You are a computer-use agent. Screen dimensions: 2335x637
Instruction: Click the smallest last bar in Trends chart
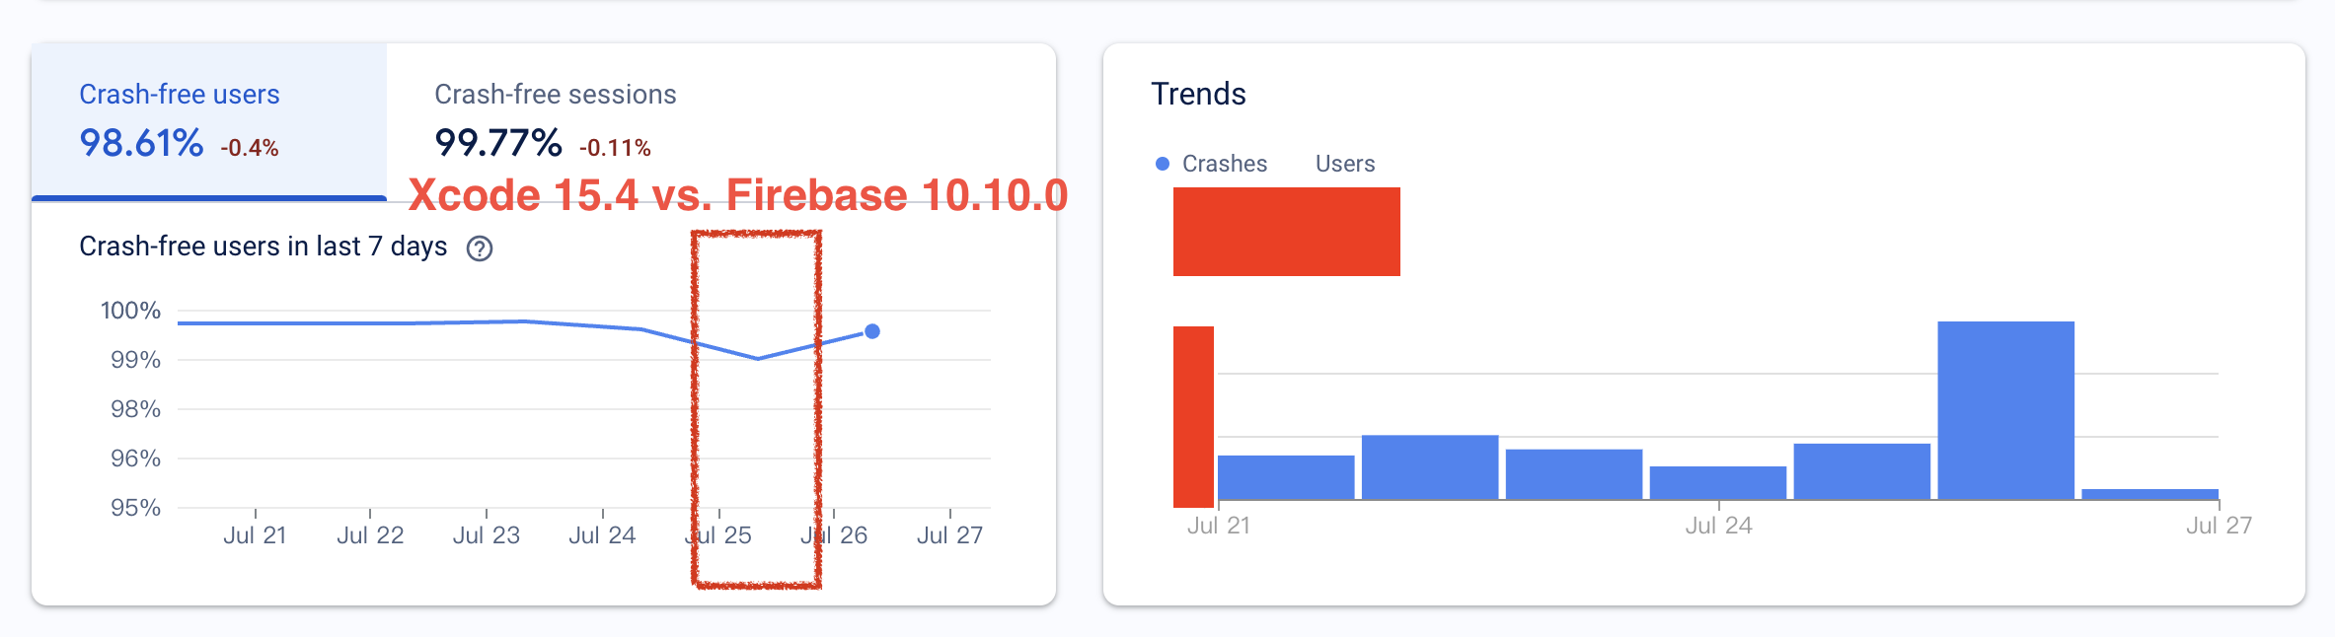pyautogui.click(x=2149, y=494)
